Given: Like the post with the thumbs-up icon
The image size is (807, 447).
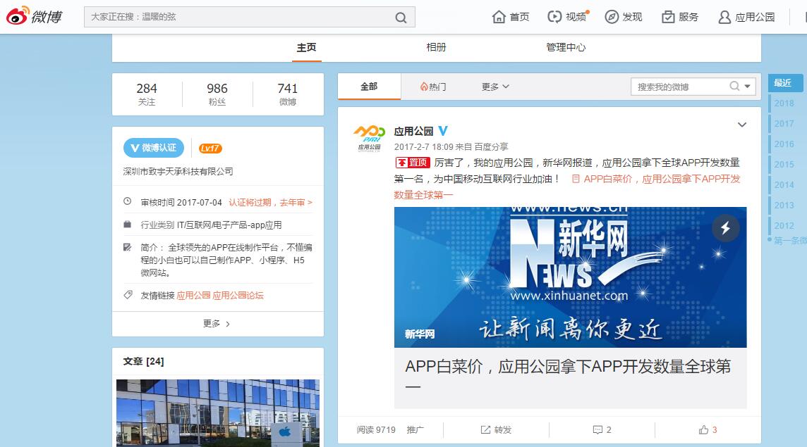Looking at the screenshot, I should pyautogui.click(x=703, y=429).
